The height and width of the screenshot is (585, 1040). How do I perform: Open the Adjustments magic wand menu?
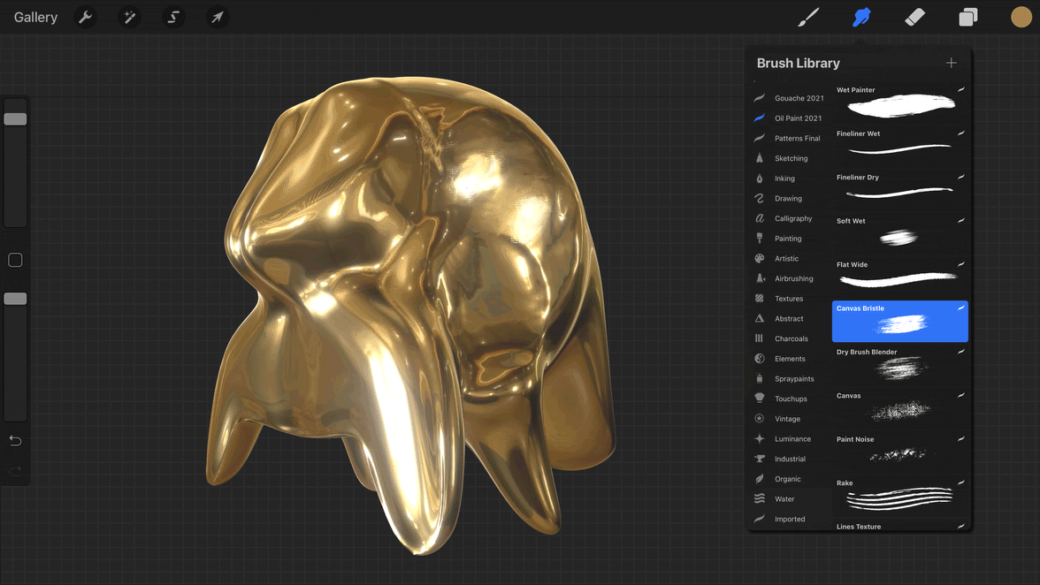[129, 18]
